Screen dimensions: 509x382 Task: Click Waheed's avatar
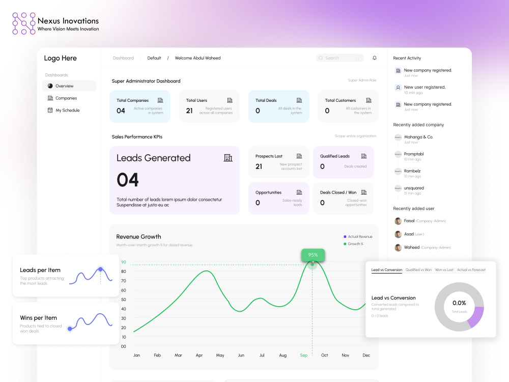point(398,248)
